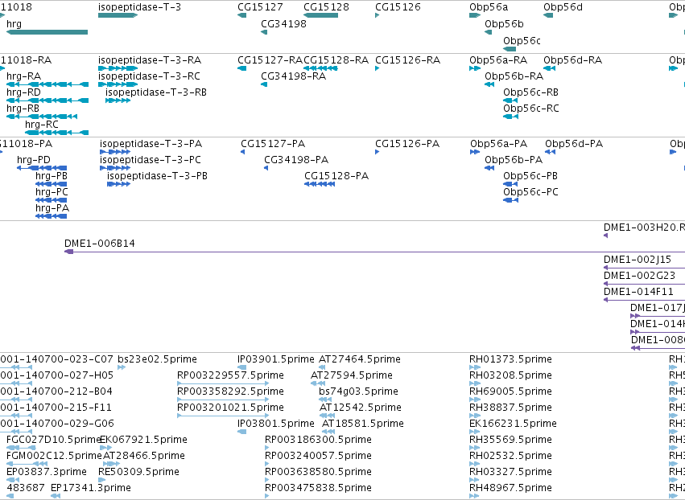Select the CG15127 gene annotation
Image resolution: width=685 pixels, height=500 pixels.
tap(242, 15)
